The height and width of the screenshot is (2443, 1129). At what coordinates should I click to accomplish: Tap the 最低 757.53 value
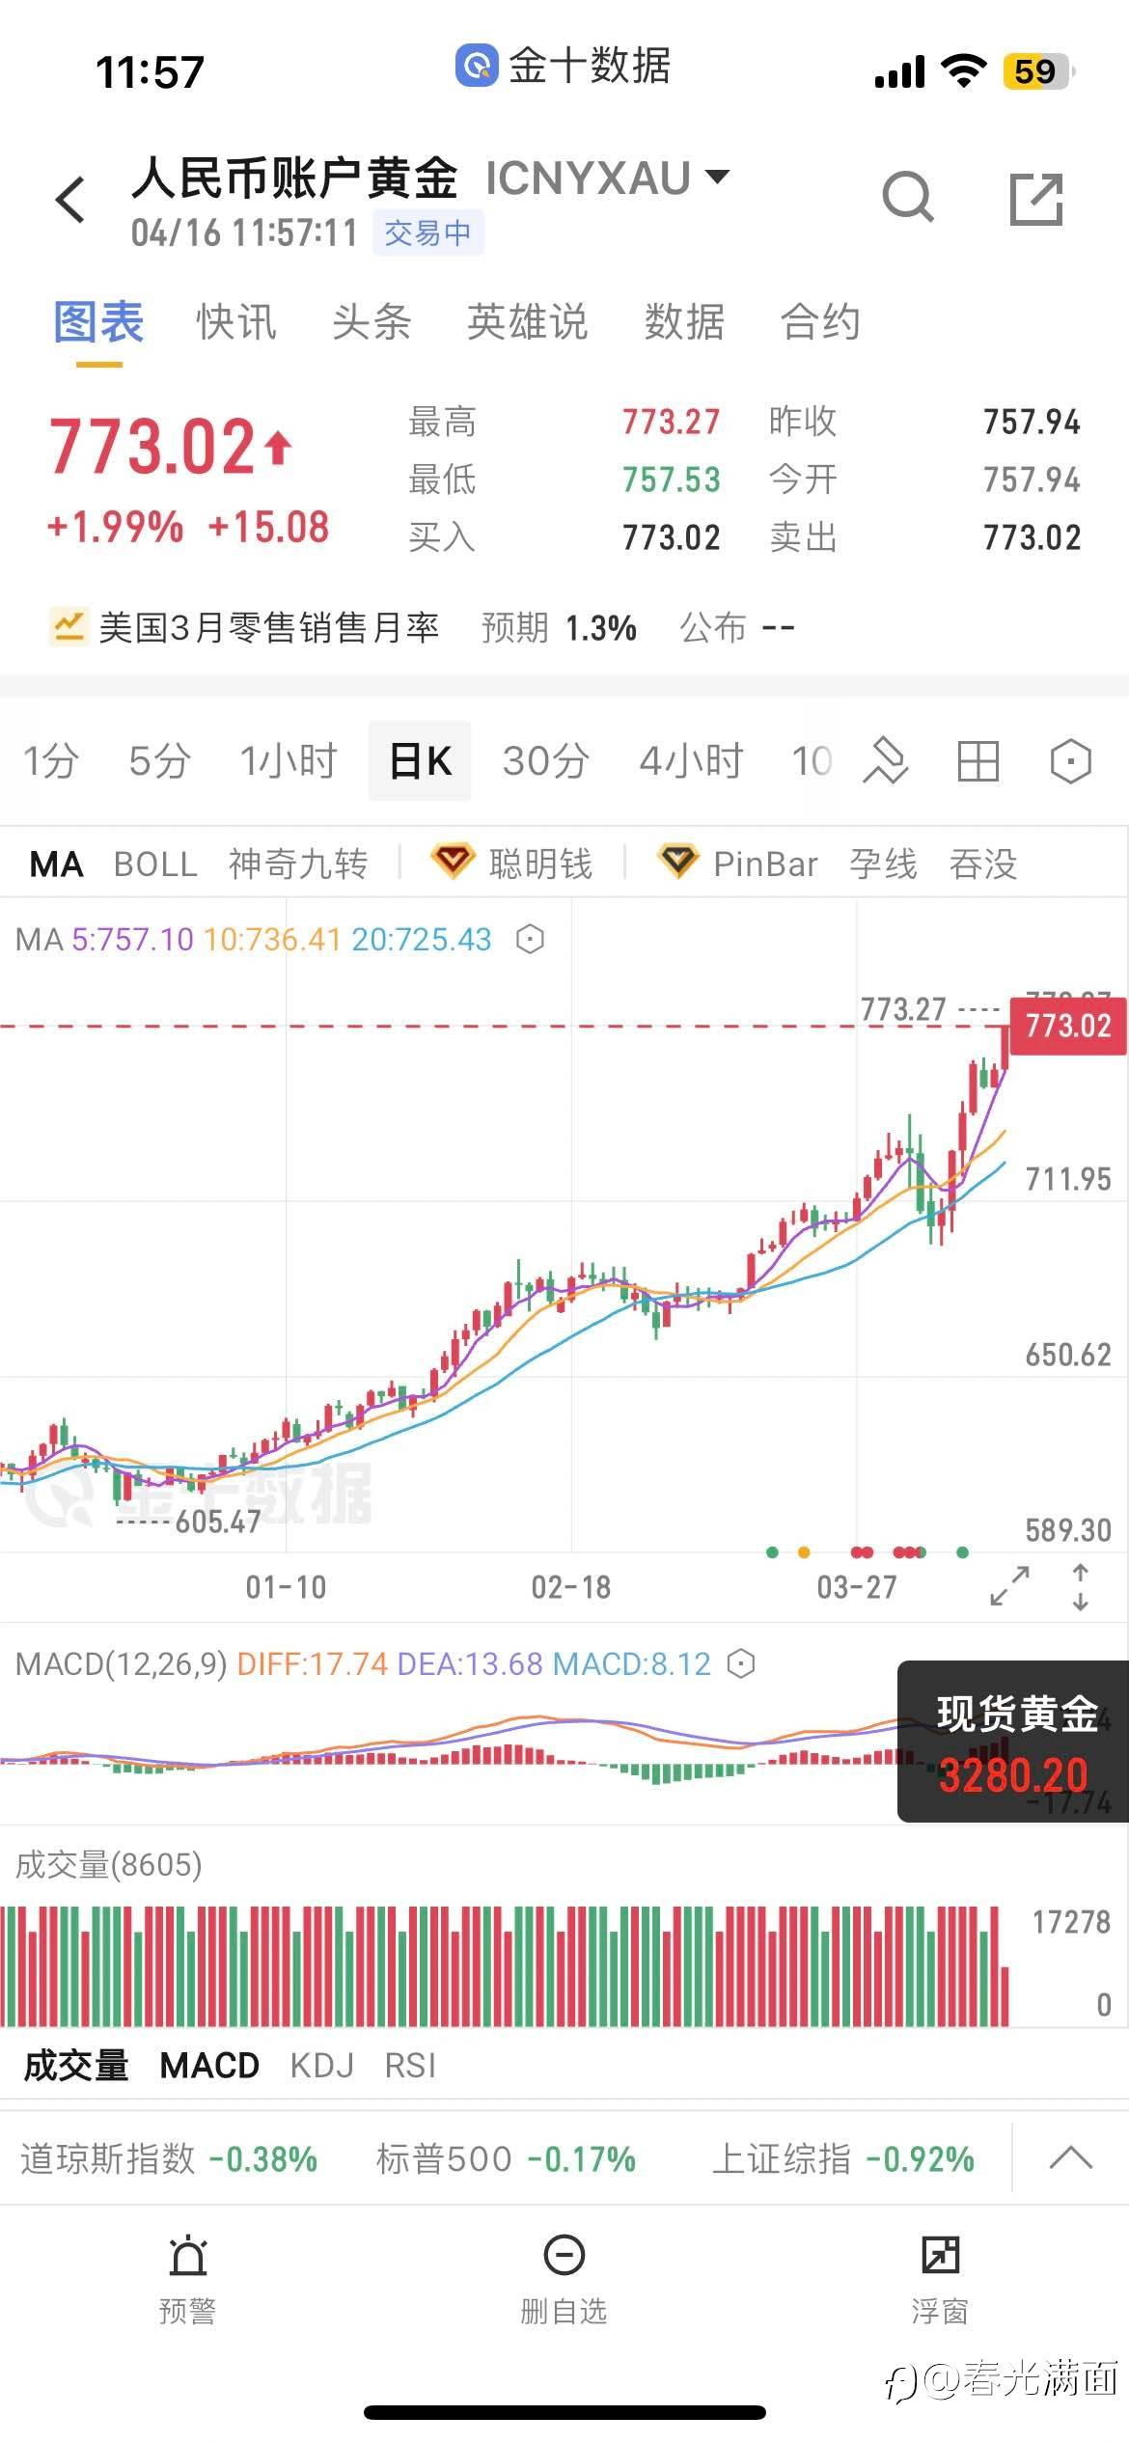(671, 480)
